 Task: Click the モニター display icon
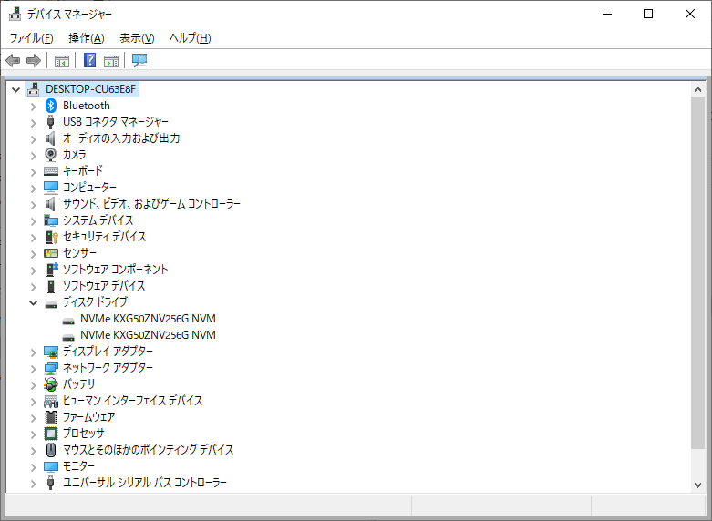(51, 466)
